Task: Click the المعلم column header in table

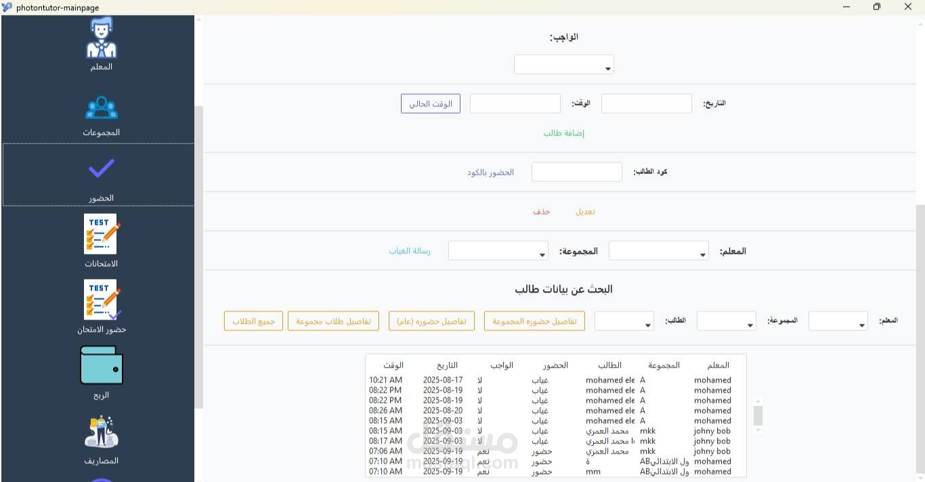Action: click(x=718, y=365)
